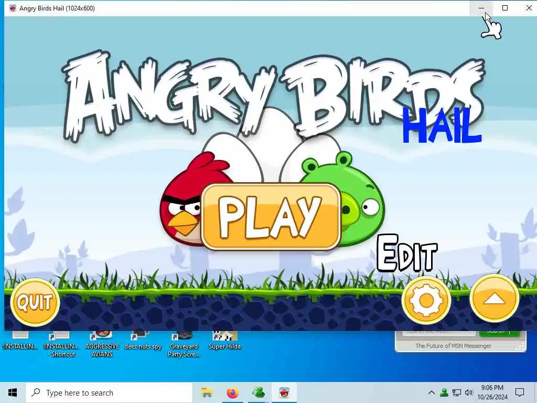537x403 pixels.
Task: Click The Future of MSN Messenger text
Action: pyautogui.click(x=453, y=346)
